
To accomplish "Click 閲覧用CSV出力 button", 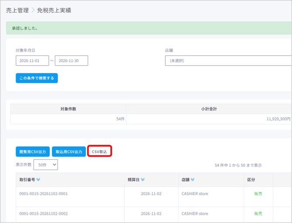I will pyautogui.click(x=33, y=152).
